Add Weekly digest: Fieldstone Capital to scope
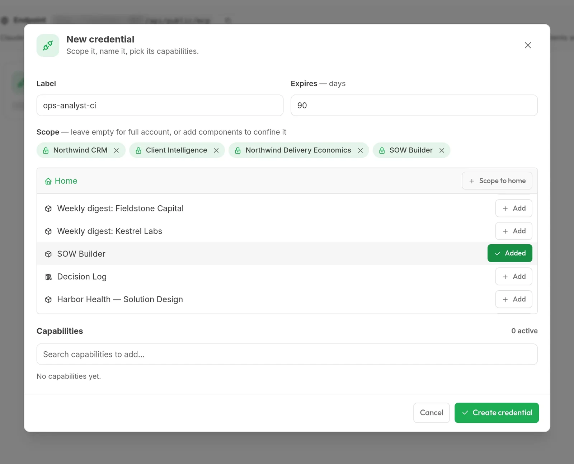This screenshot has height=464, width=574. coord(514,208)
